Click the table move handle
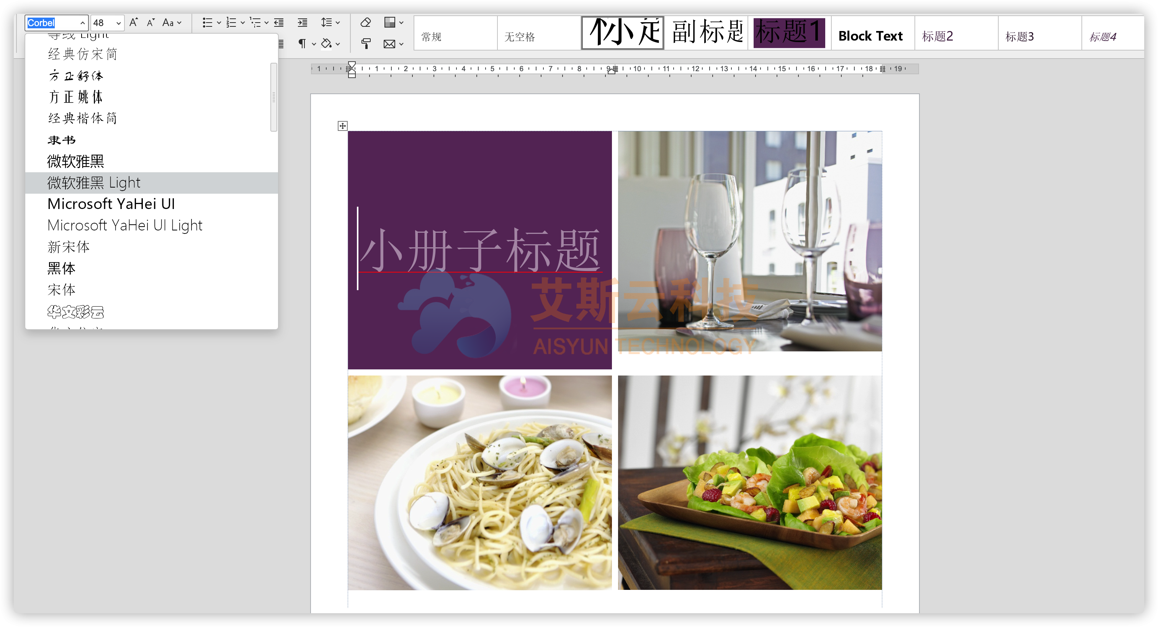 click(343, 126)
